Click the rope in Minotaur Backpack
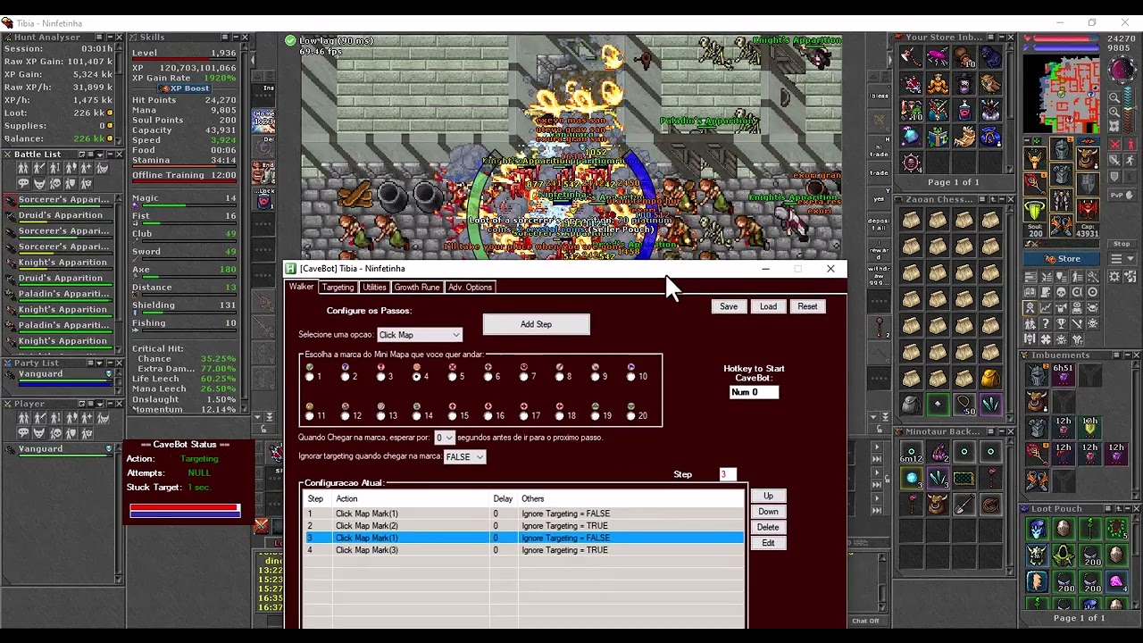 (990, 505)
